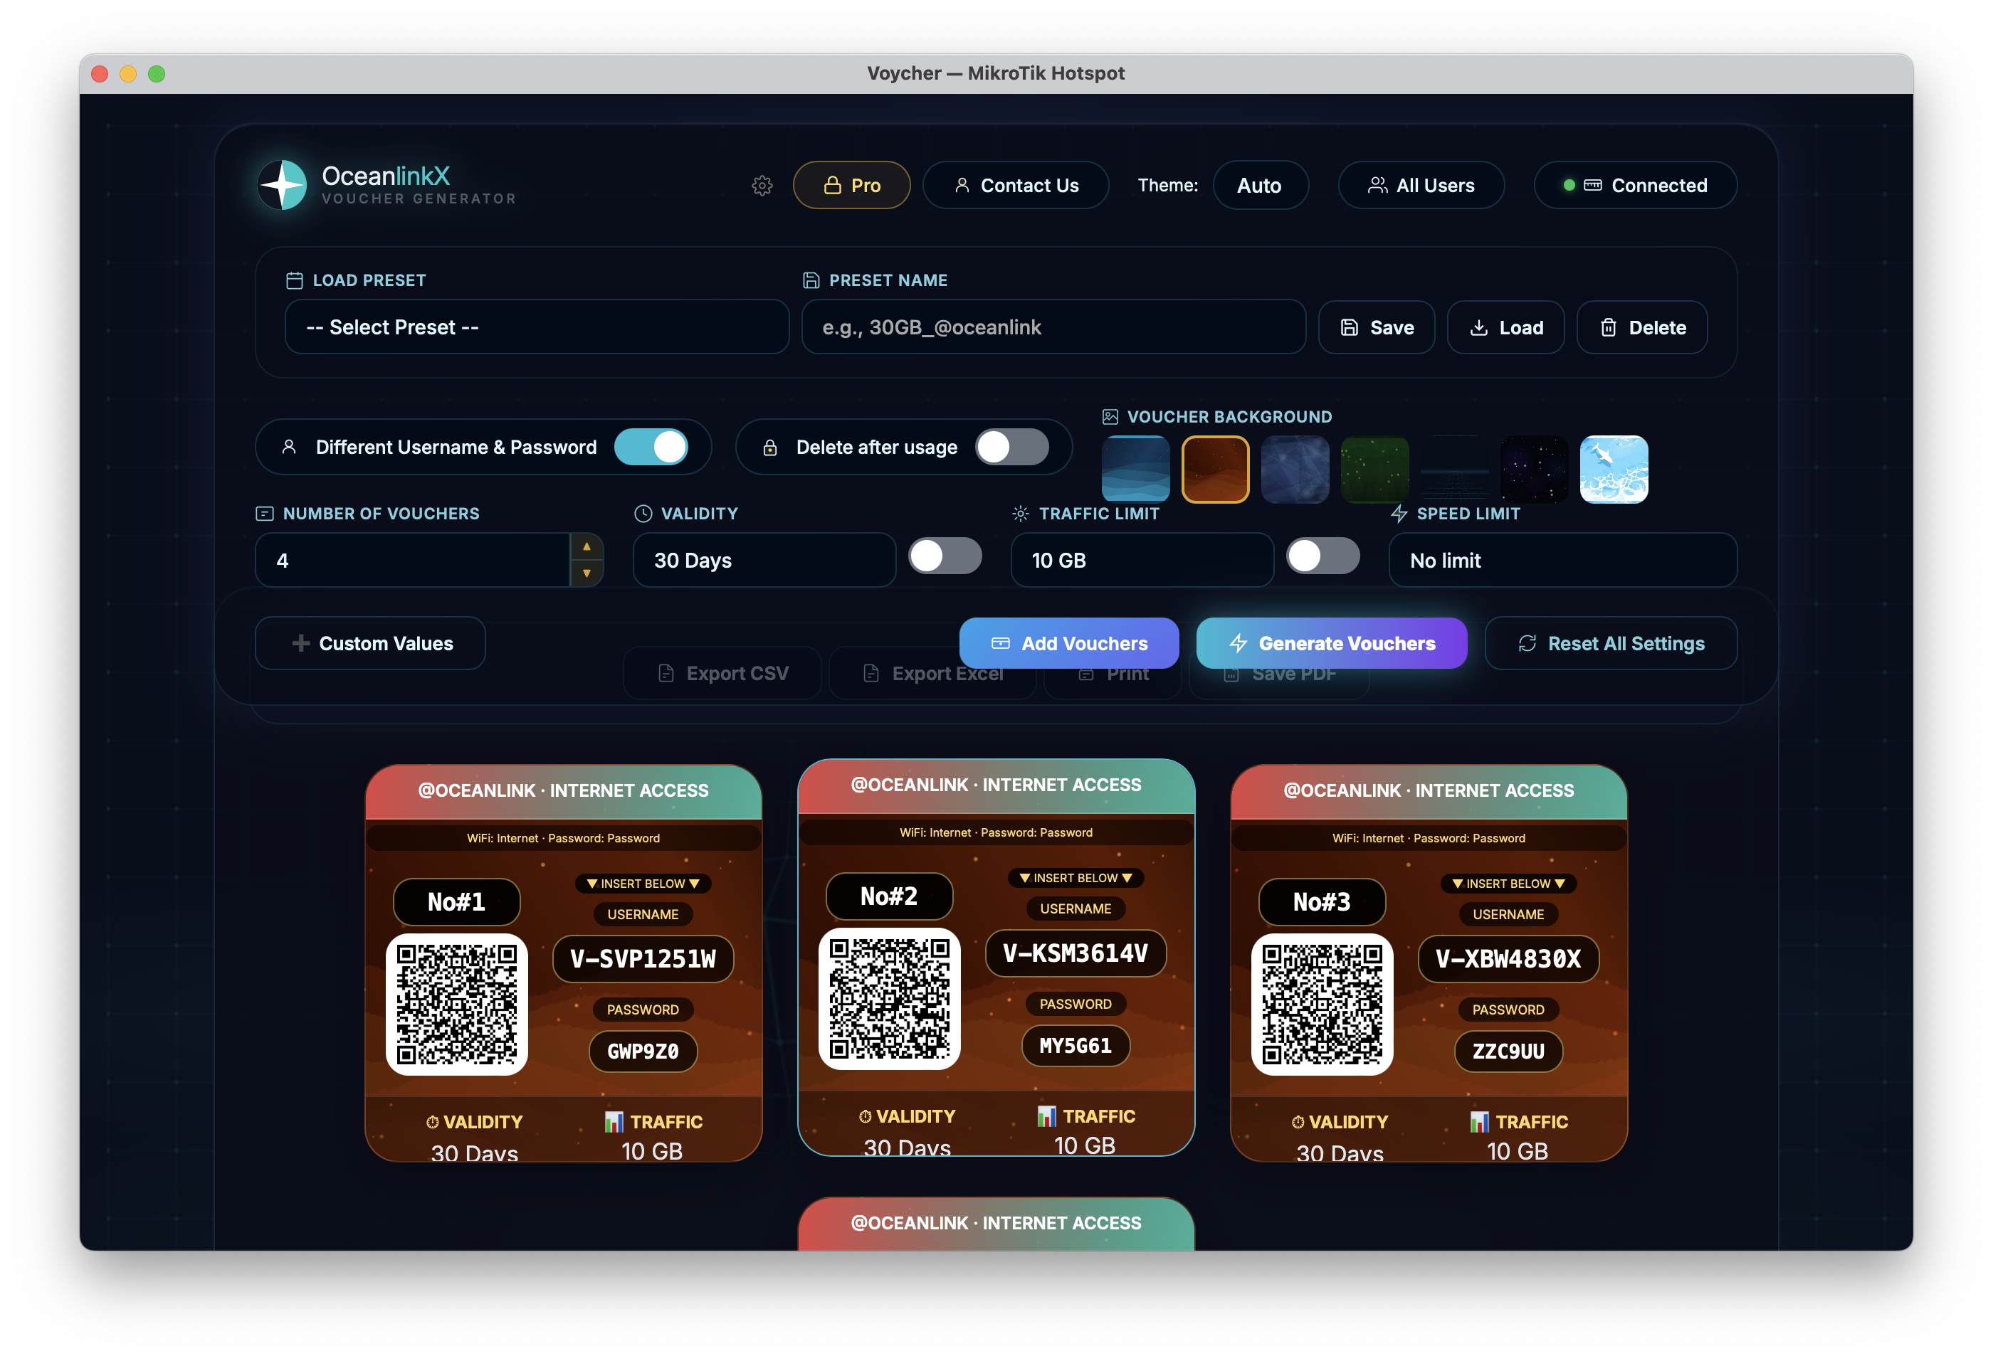Image resolution: width=1993 pixels, height=1356 pixels.
Task: Select the green starry voucher background
Action: pos(1374,469)
